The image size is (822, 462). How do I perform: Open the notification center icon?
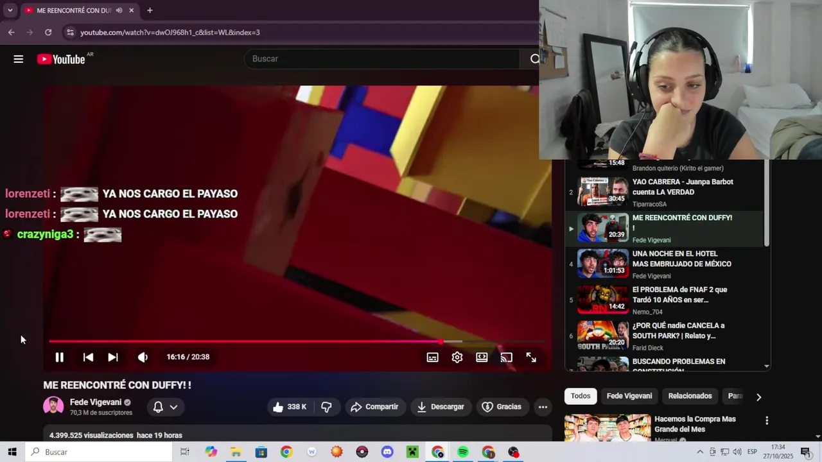tap(805, 452)
